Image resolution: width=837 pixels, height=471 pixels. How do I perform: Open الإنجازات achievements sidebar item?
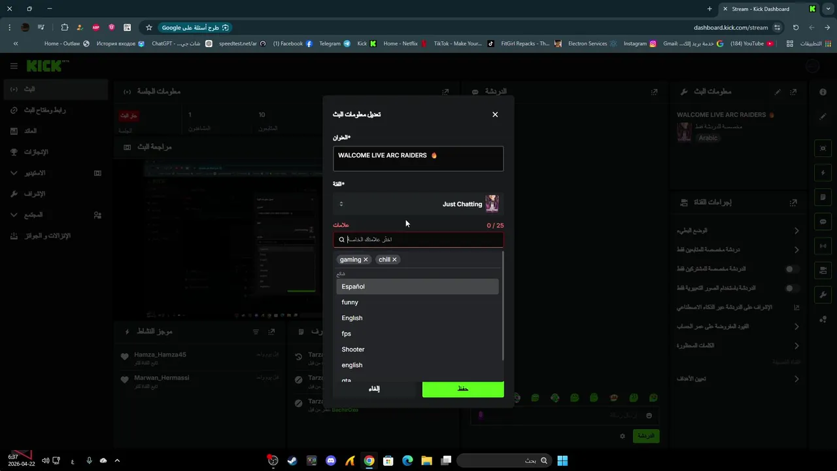pyautogui.click(x=55, y=152)
